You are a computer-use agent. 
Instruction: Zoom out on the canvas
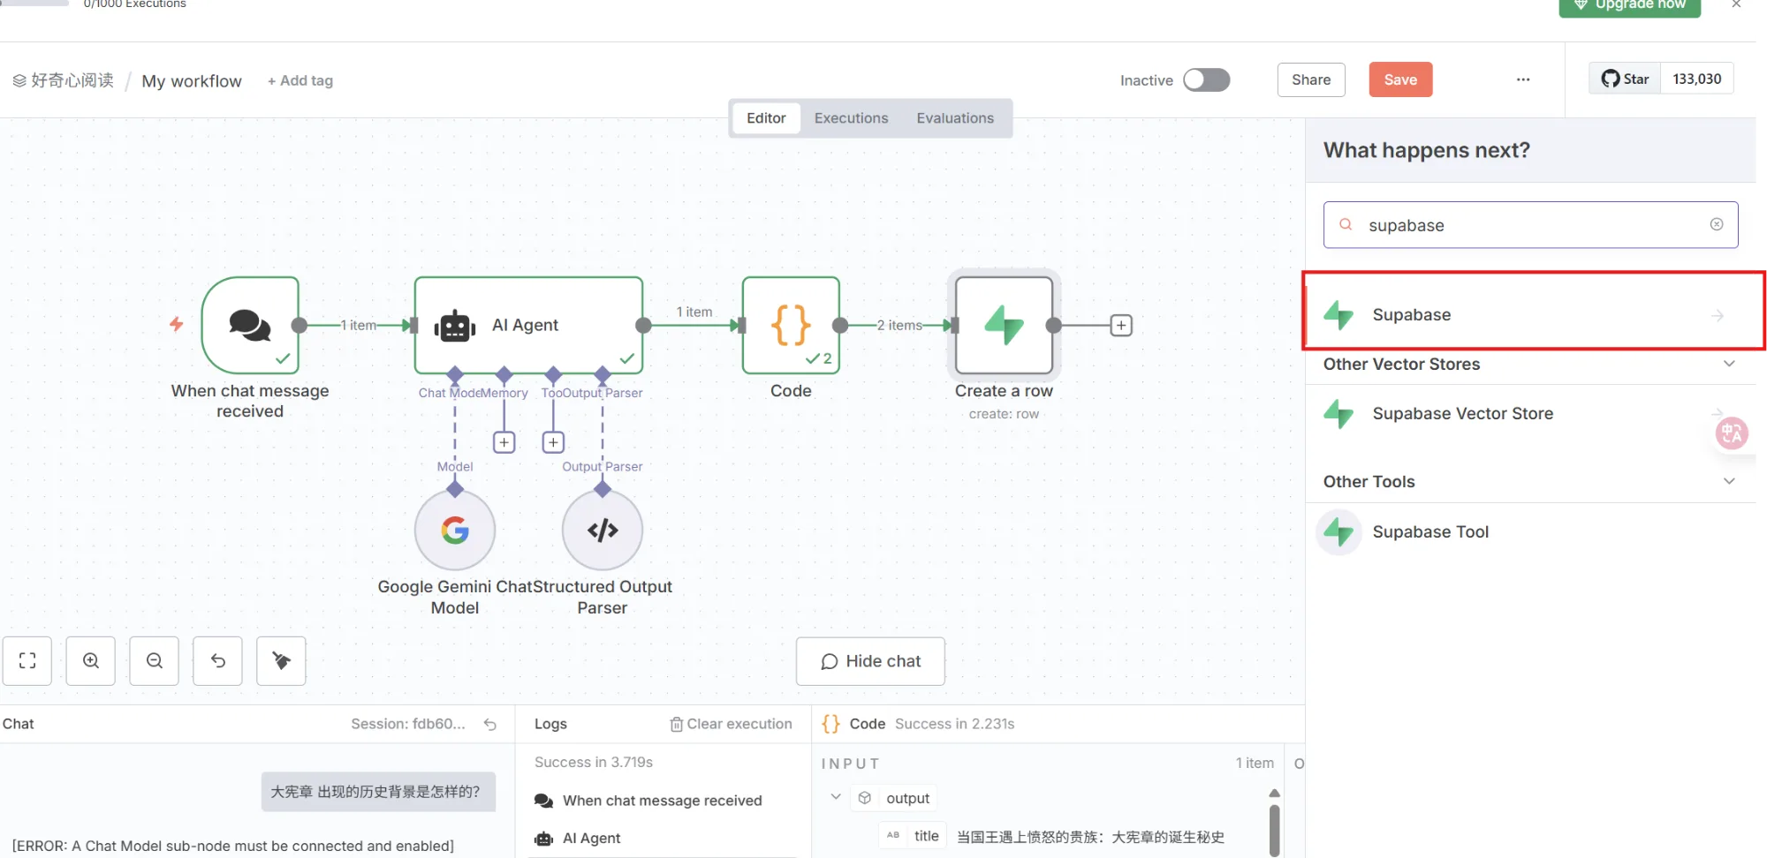click(x=155, y=660)
